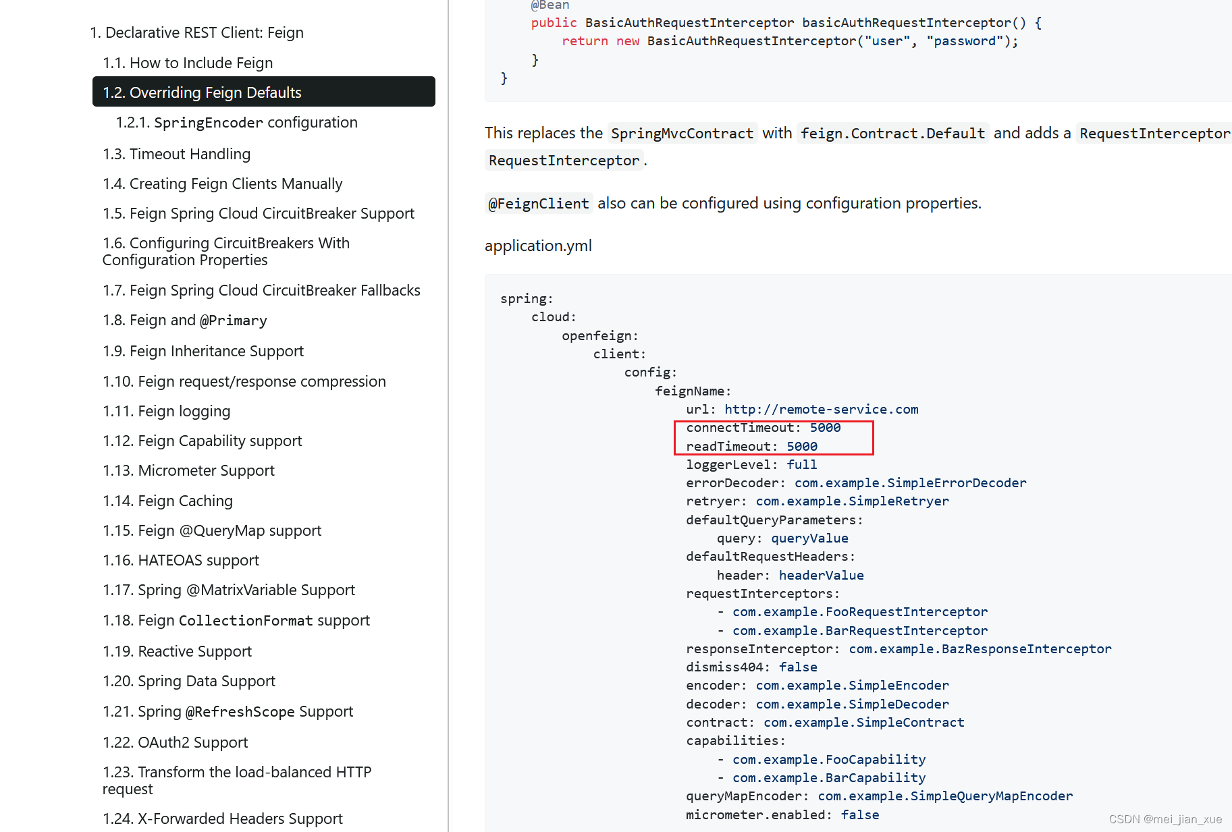Open '1.2.1. SpringEncoder configuration' subsection
The image size is (1232, 832).
[236, 123]
